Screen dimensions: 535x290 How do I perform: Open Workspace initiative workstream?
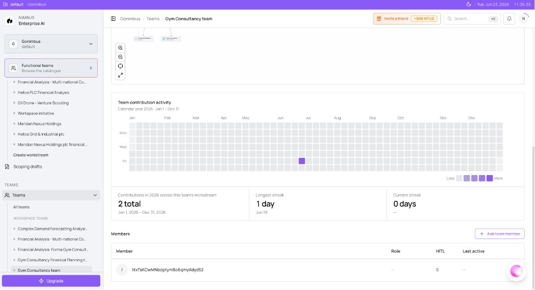point(36,113)
